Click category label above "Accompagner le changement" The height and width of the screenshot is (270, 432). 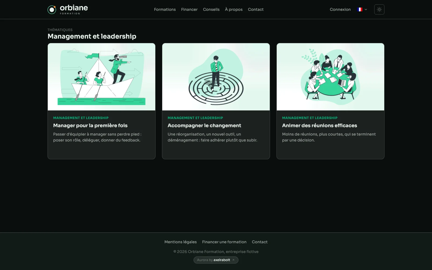pos(195,118)
